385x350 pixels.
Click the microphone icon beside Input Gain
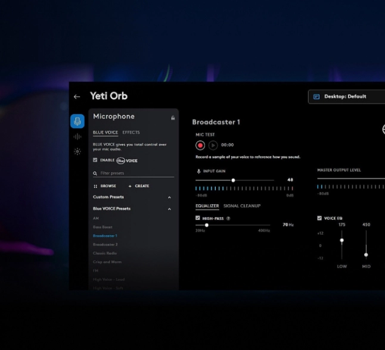point(198,171)
